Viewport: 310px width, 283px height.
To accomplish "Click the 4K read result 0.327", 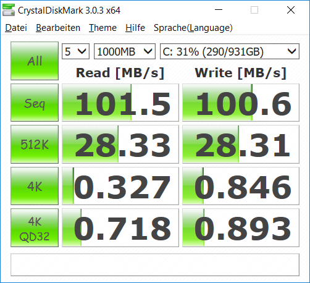I will pyautogui.click(x=120, y=186).
